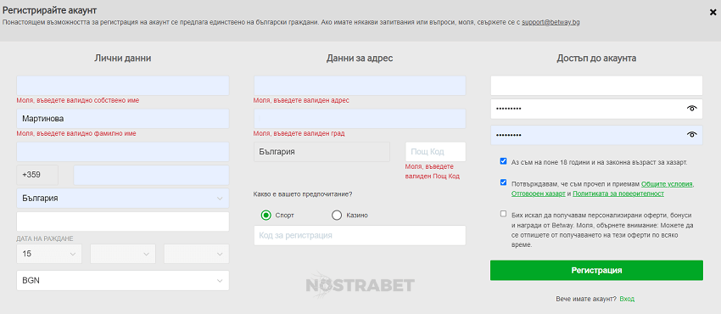The height and width of the screenshot is (314, 721).
Task: Click the Данни за адрес heading
Action: click(360, 59)
